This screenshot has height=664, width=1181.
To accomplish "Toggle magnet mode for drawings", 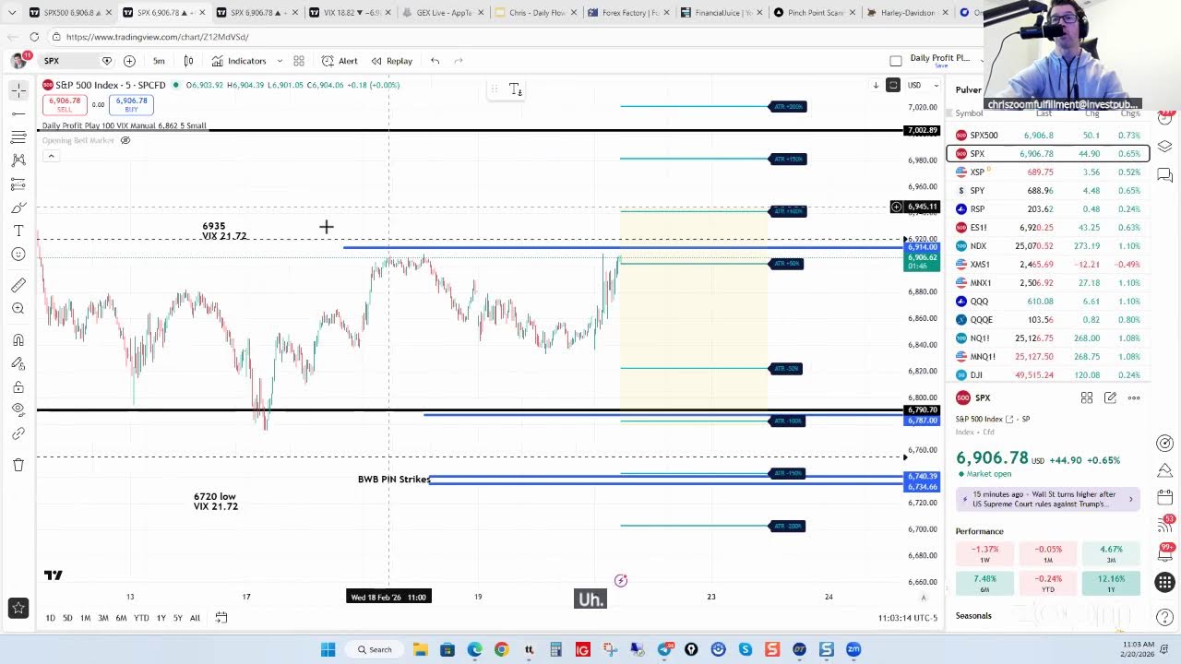I will (x=18, y=340).
